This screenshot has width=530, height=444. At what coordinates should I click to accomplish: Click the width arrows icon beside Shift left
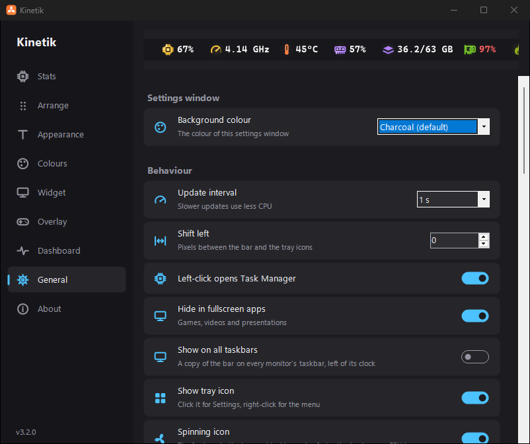(x=160, y=240)
